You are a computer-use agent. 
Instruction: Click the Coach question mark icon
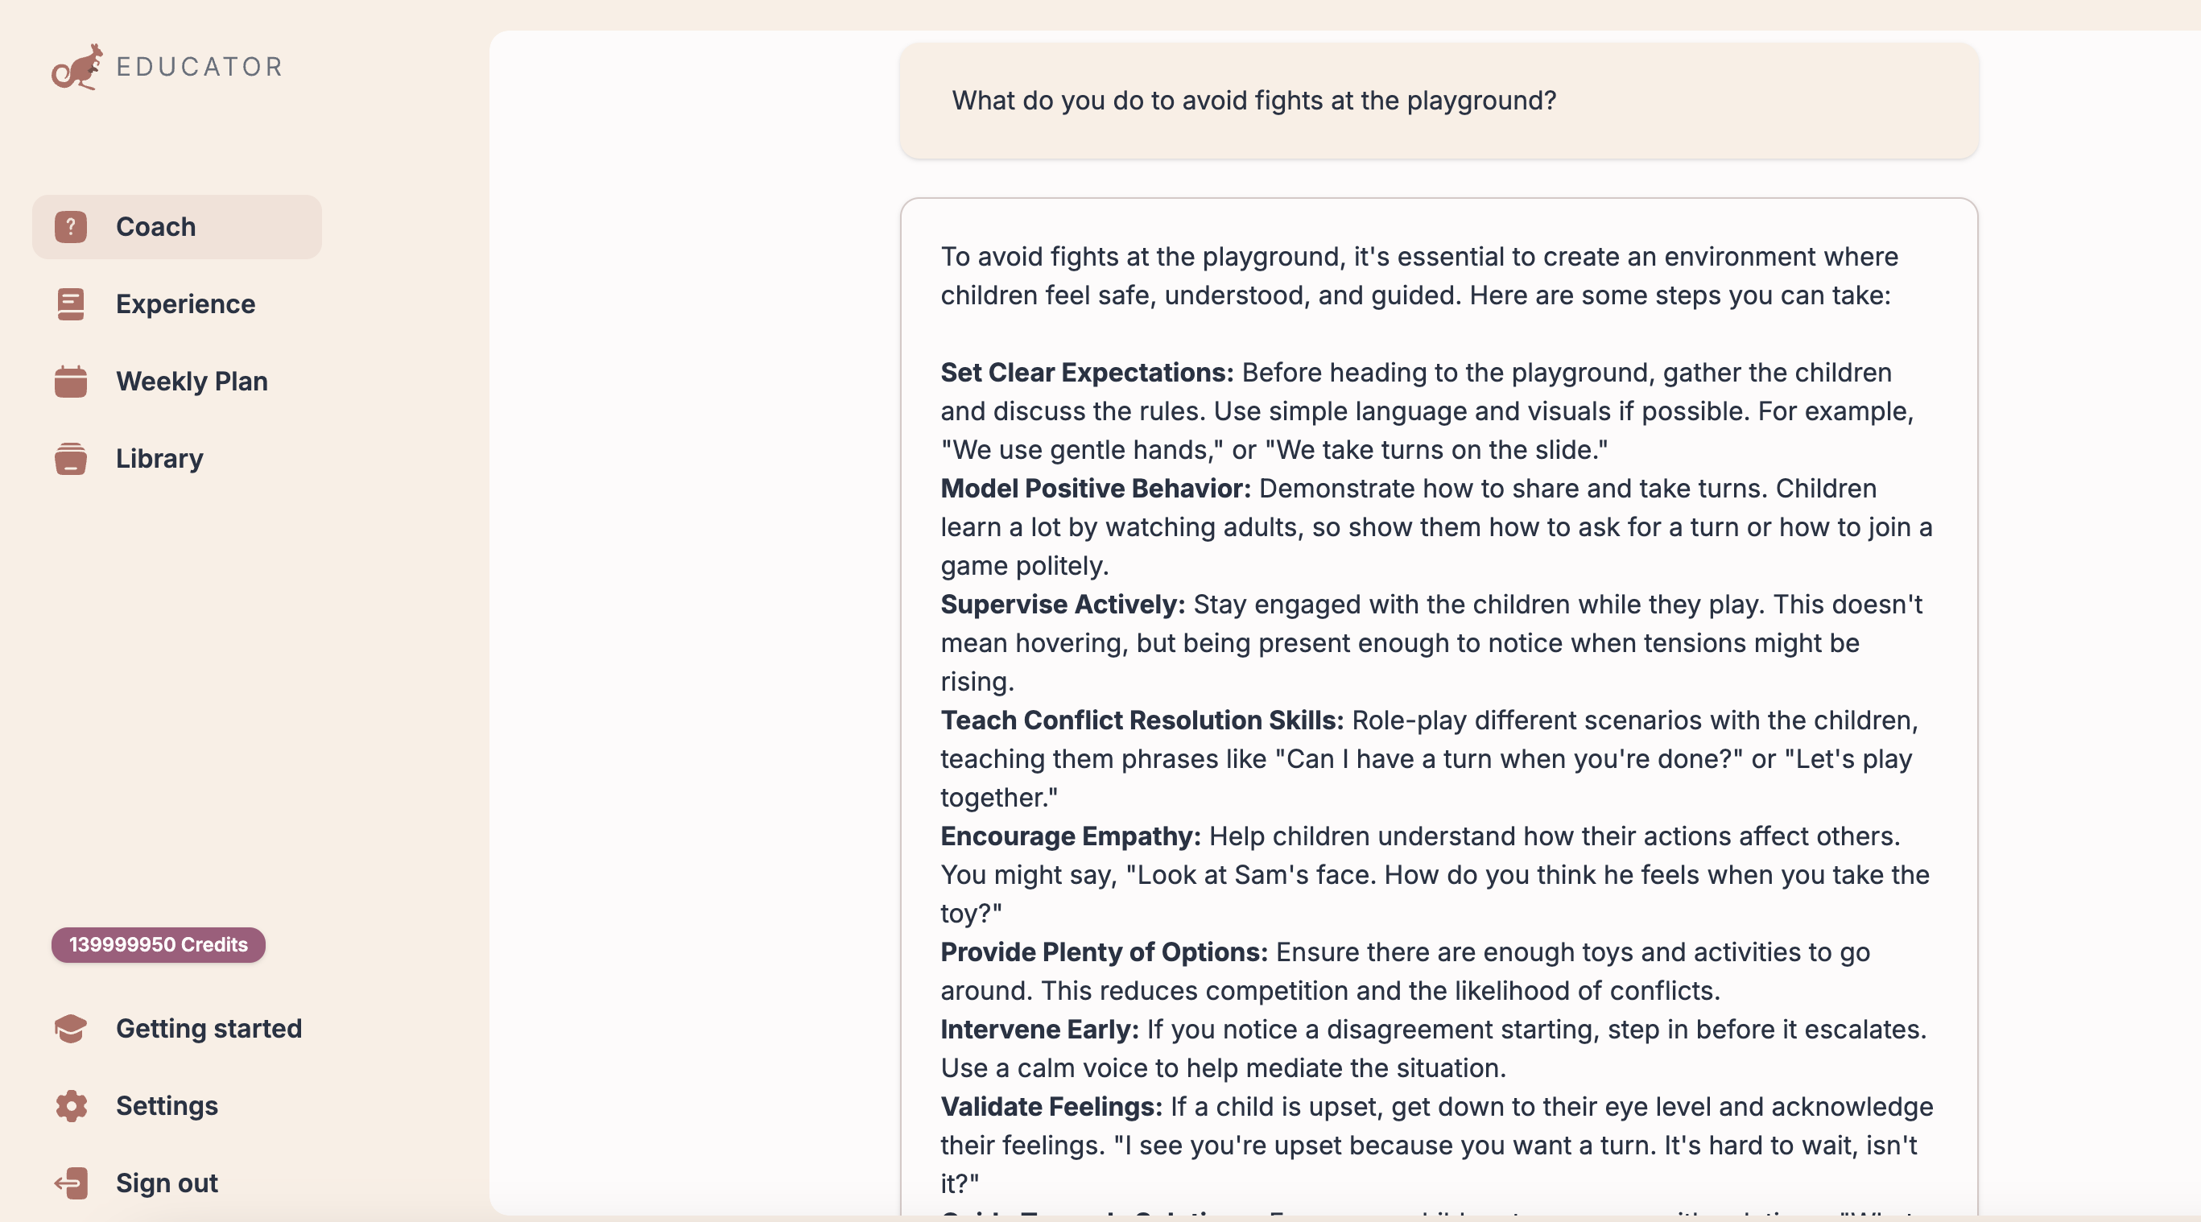(x=71, y=227)
